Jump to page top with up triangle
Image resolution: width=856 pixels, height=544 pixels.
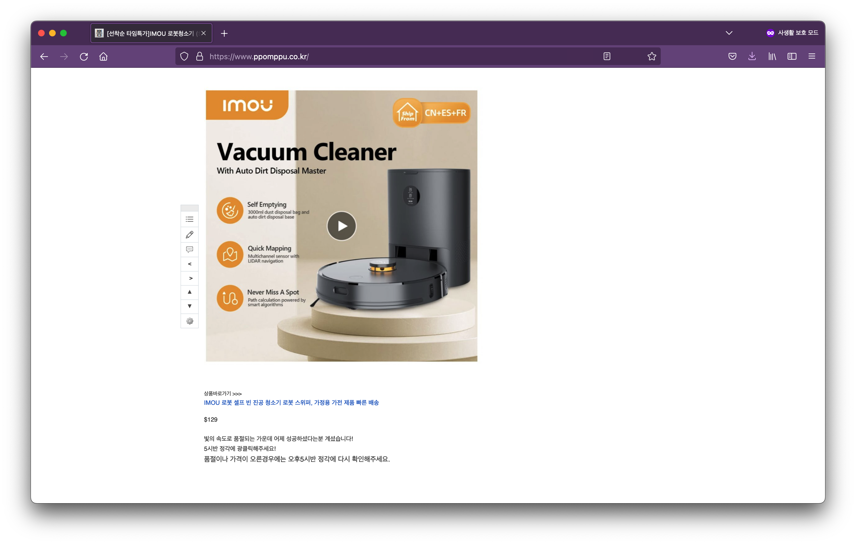pos(189,292)
